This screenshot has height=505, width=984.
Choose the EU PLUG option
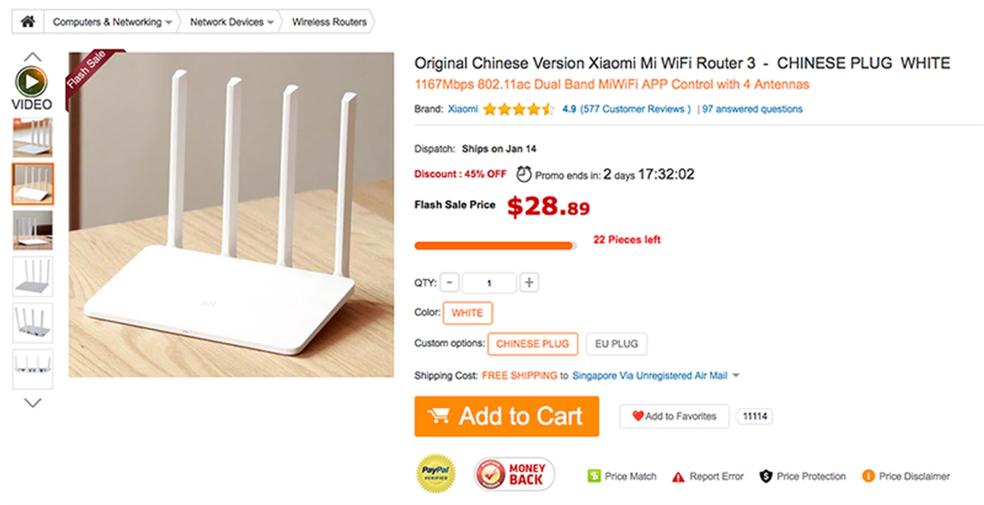point(616,344)
